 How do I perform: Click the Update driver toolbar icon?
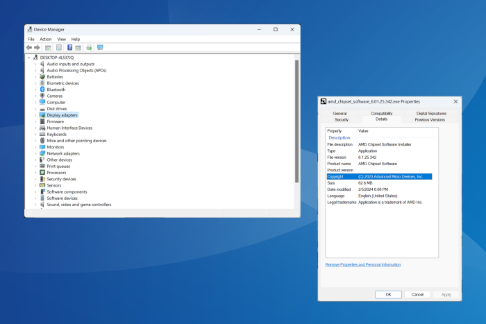(89, 47)
